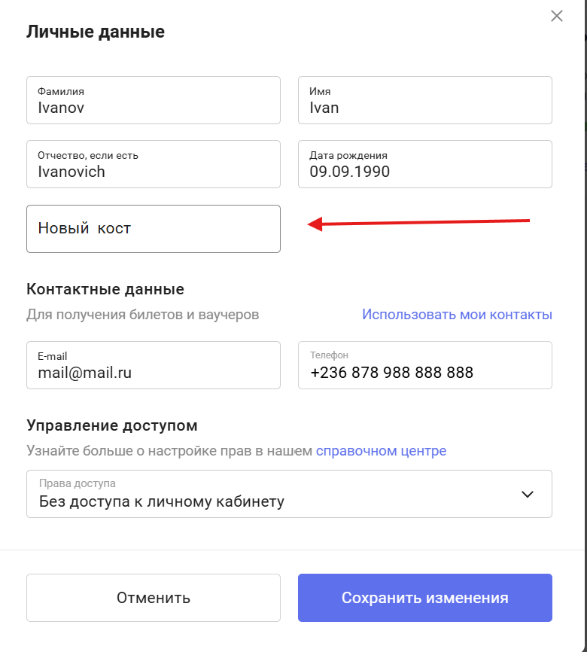Click the E-mail field with mail@mail.ru
Image resolution: width=587 pixels, height=652 pixels.
[x=154, y=365]
